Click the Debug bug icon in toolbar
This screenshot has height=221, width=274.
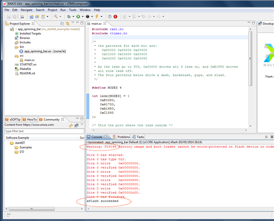(x=68, y=16)
